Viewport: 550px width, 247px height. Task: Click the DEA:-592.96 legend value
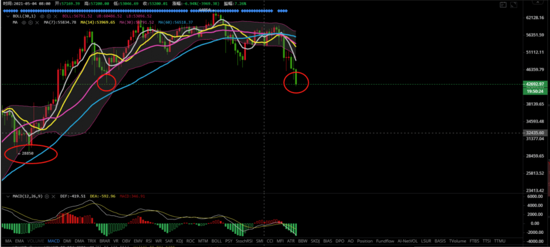[x=103, y=197]
